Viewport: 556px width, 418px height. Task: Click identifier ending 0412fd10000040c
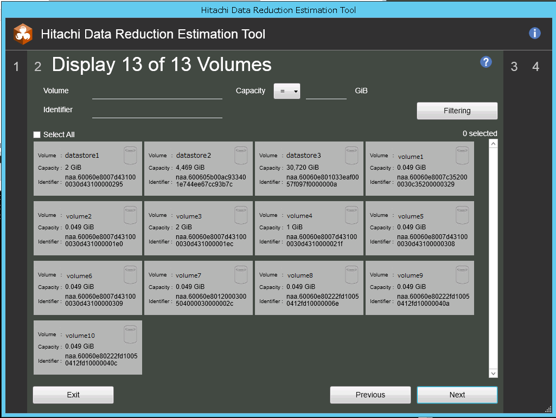(101, 359)
